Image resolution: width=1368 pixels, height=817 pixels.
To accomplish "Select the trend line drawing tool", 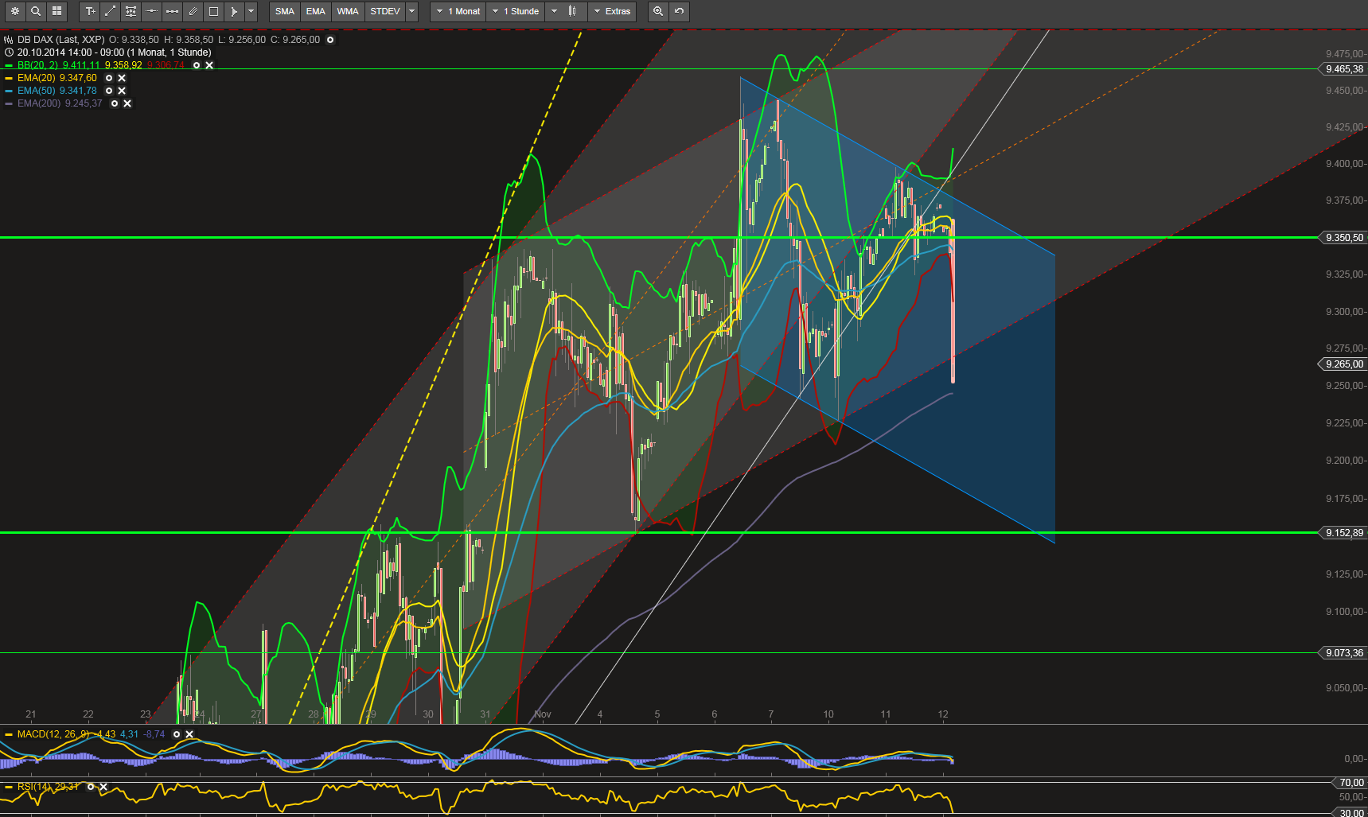I will [x=110, y=11].
